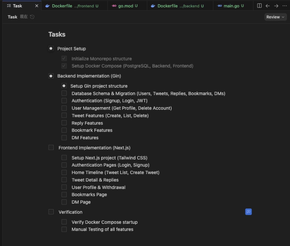Open the more actions ellipsis menu

285,6
